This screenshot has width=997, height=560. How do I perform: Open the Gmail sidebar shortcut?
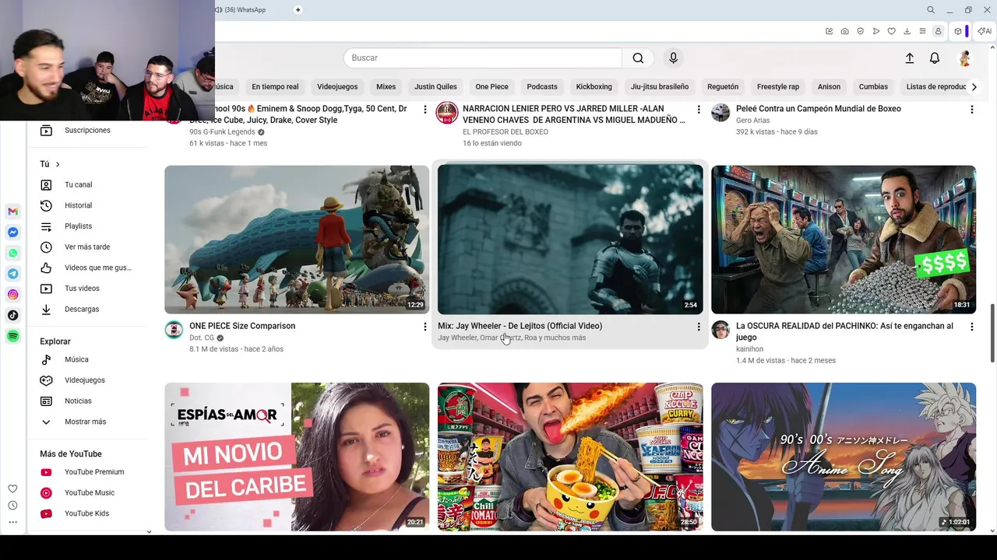coord(12,212)
